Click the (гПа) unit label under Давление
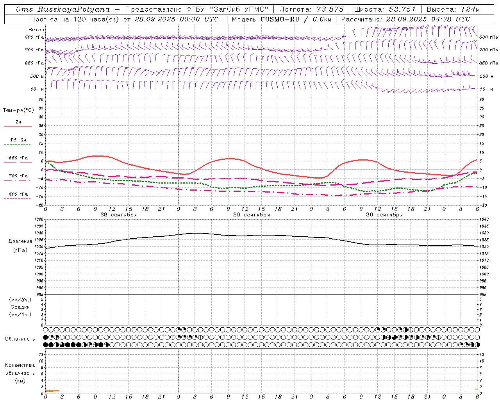 [x=20, y=250]
